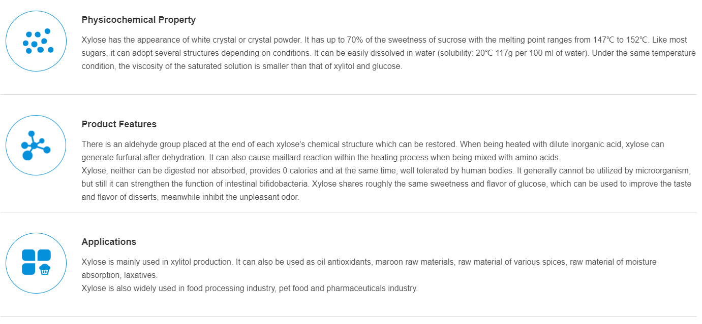Select the Product Features heading

[x=119, y=124]
